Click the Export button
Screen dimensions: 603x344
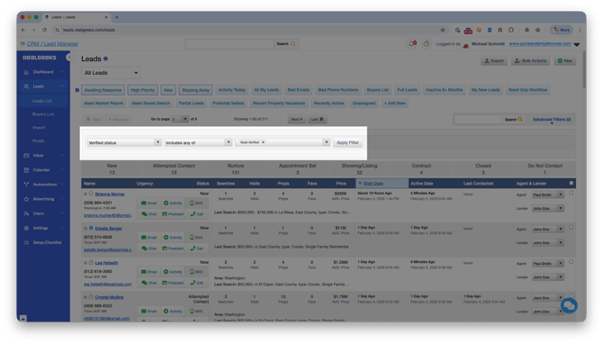click(x=494, y=61)
